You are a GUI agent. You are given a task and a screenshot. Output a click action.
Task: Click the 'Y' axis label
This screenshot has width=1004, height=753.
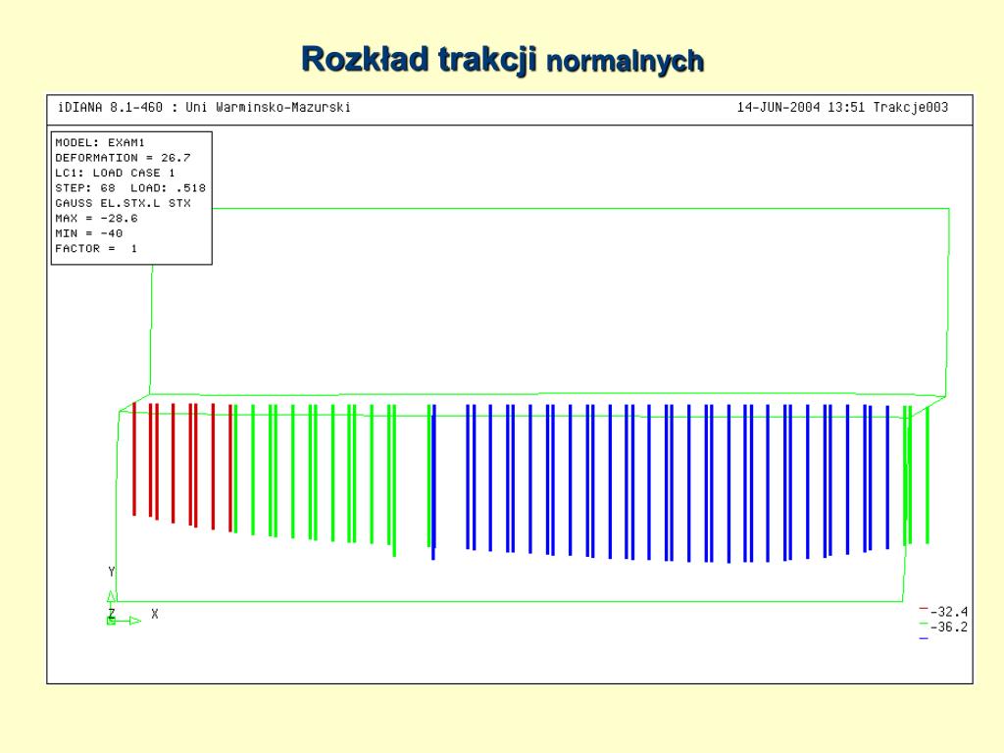[112, 572]
